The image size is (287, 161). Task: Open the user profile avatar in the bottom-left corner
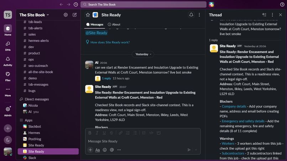click(8, 152)
